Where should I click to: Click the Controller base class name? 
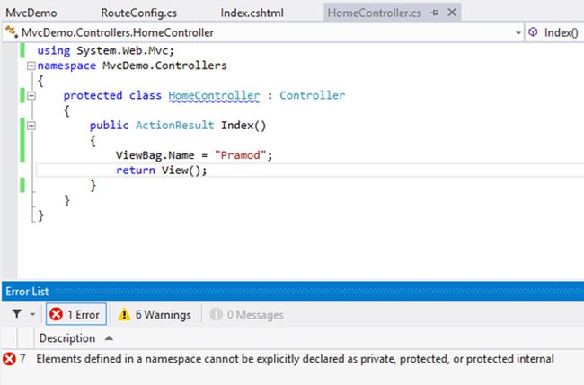click(x=312, y=96)
